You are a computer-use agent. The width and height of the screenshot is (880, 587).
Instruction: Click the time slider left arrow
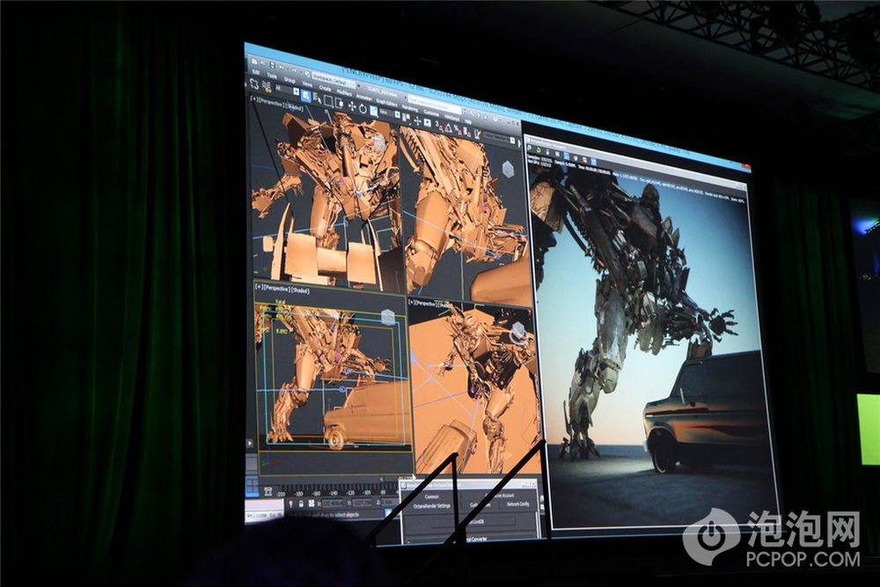click(382, 480)
